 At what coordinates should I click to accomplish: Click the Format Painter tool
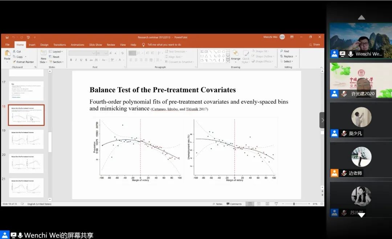[x=23, y=62]
